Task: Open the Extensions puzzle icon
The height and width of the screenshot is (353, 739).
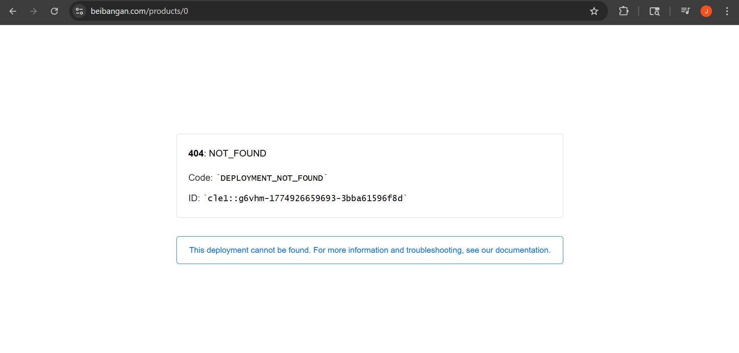Action: [x=623, y=11]
